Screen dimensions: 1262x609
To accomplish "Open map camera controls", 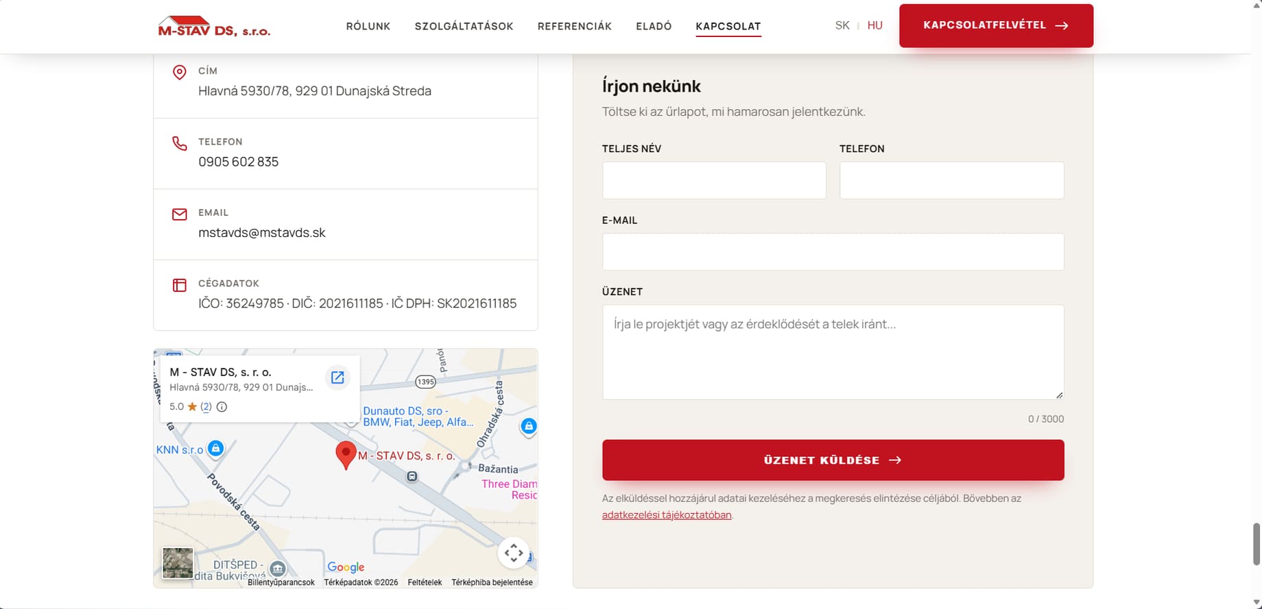I will (x=514, y=553).
